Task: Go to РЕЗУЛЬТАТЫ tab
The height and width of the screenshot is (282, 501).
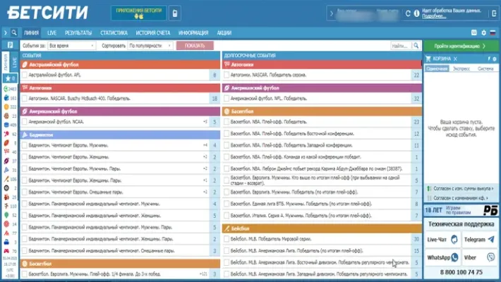Action: (78, 32)
